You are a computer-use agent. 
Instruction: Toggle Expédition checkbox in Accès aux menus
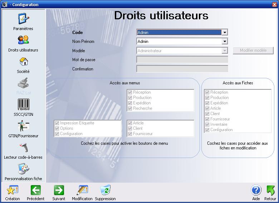130,103
